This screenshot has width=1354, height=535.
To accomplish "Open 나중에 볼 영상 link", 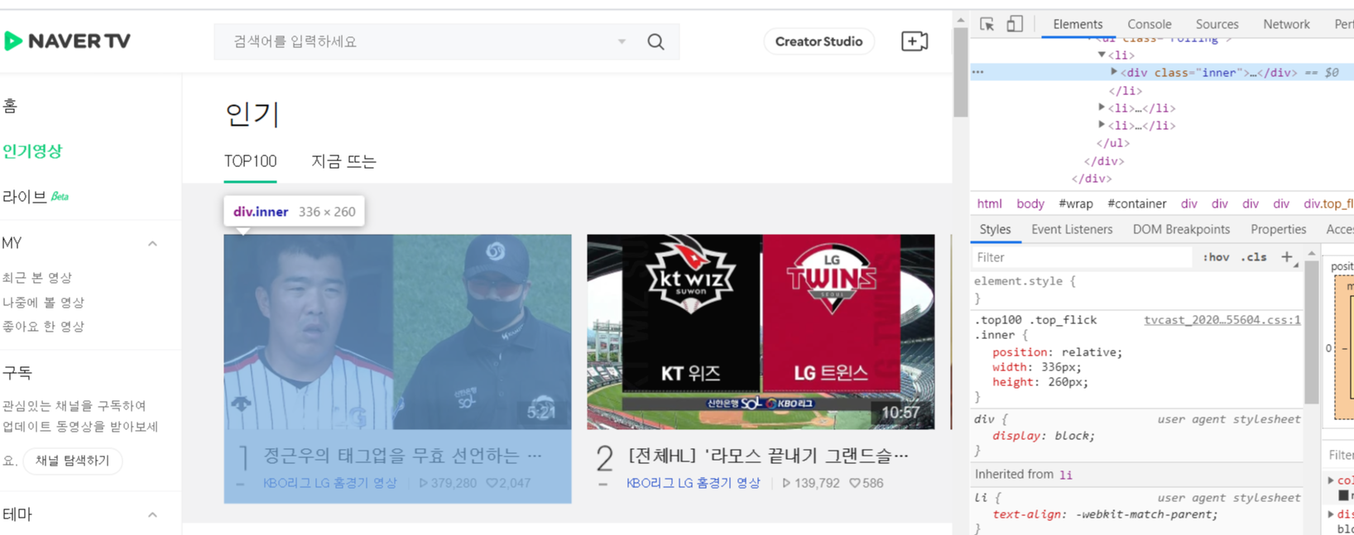I will (43, 303).
